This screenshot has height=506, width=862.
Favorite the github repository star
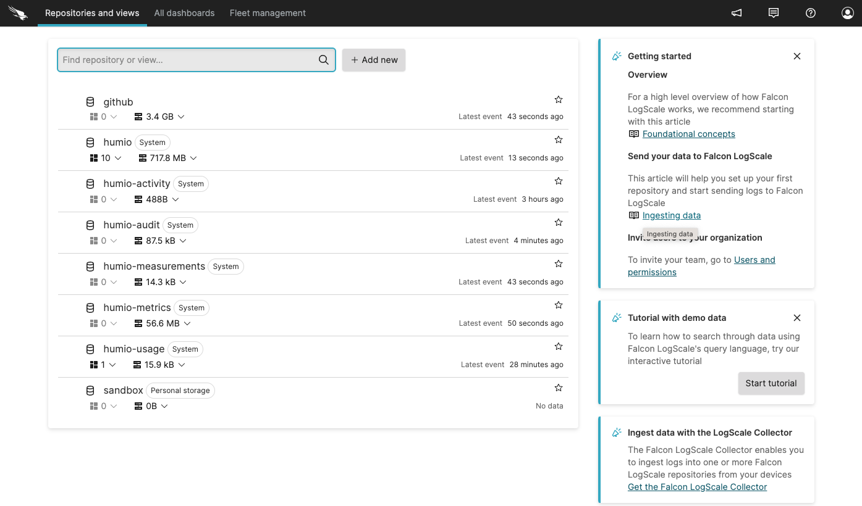point(558,99)
